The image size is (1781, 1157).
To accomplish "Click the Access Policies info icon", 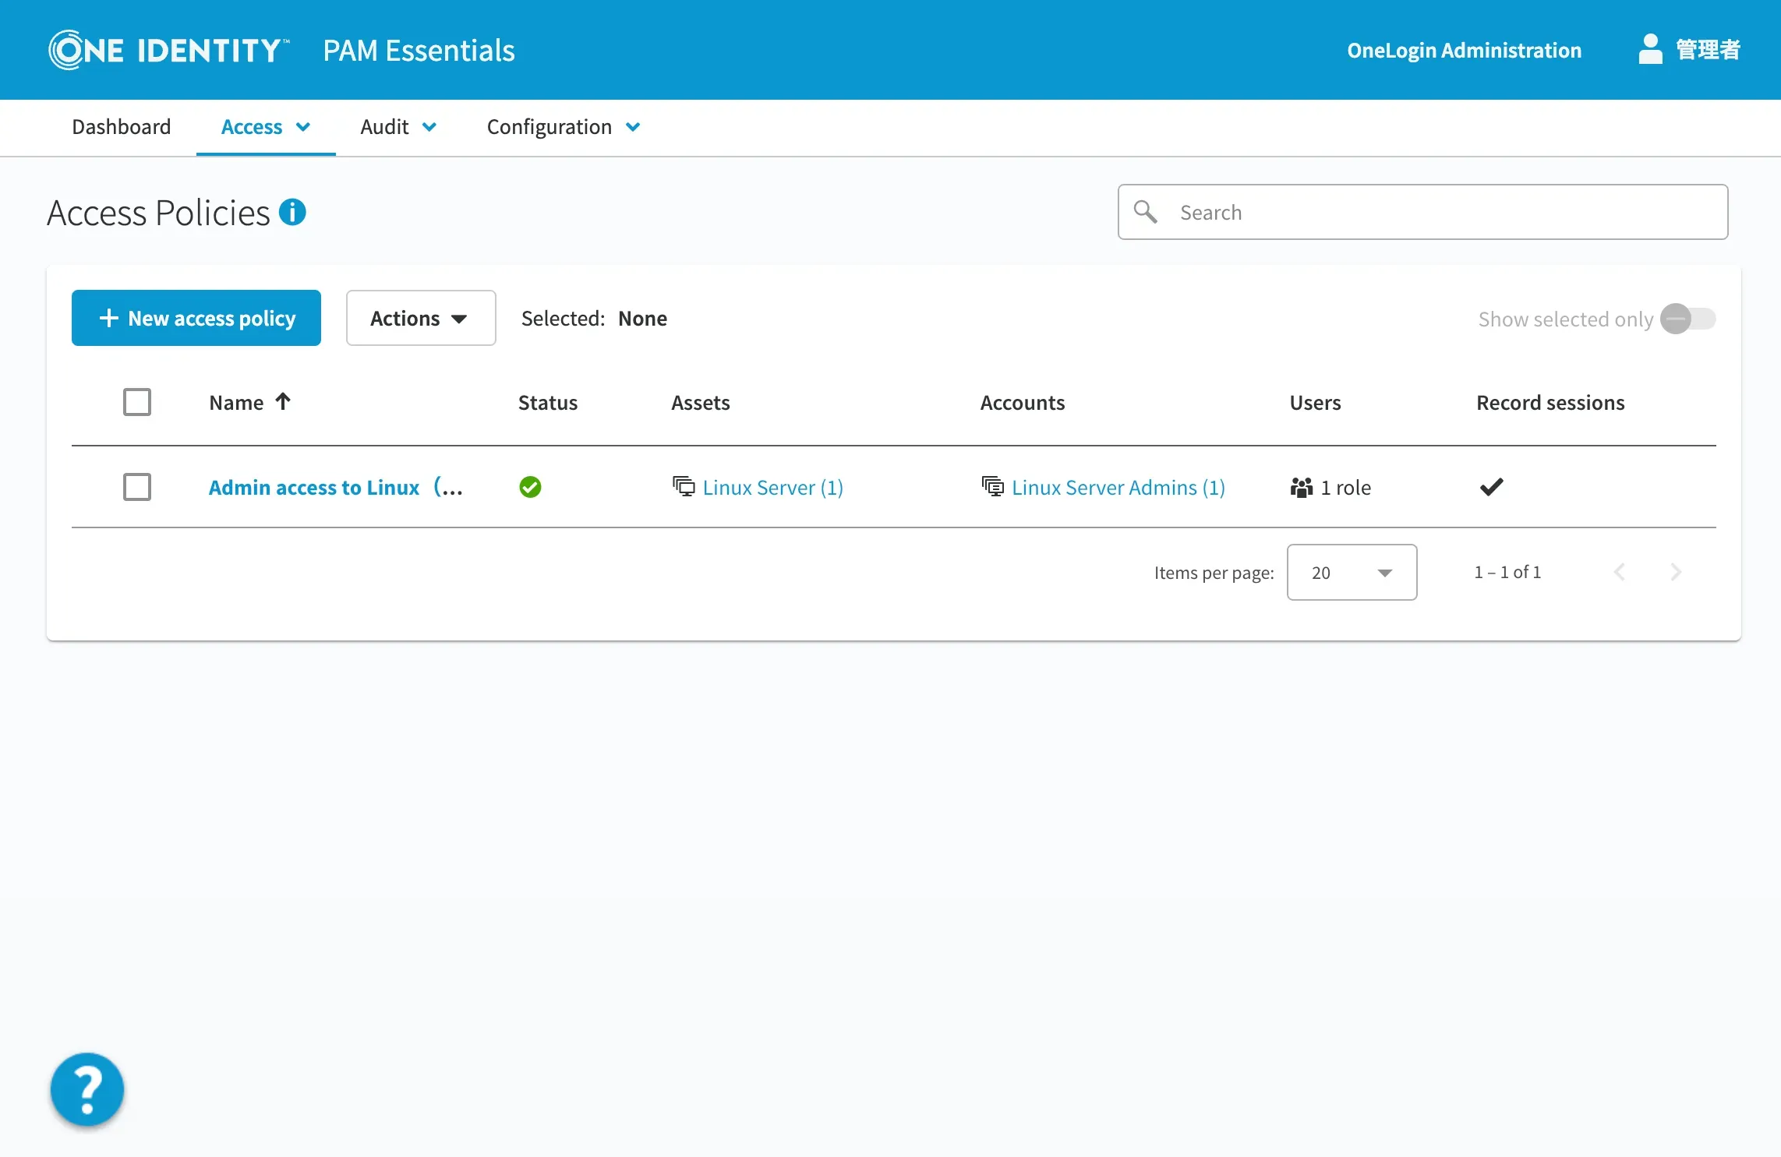I will (x=292, y=212).
